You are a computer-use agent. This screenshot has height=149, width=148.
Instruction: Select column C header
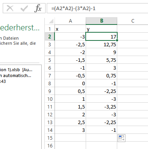(x=132, y=21)
